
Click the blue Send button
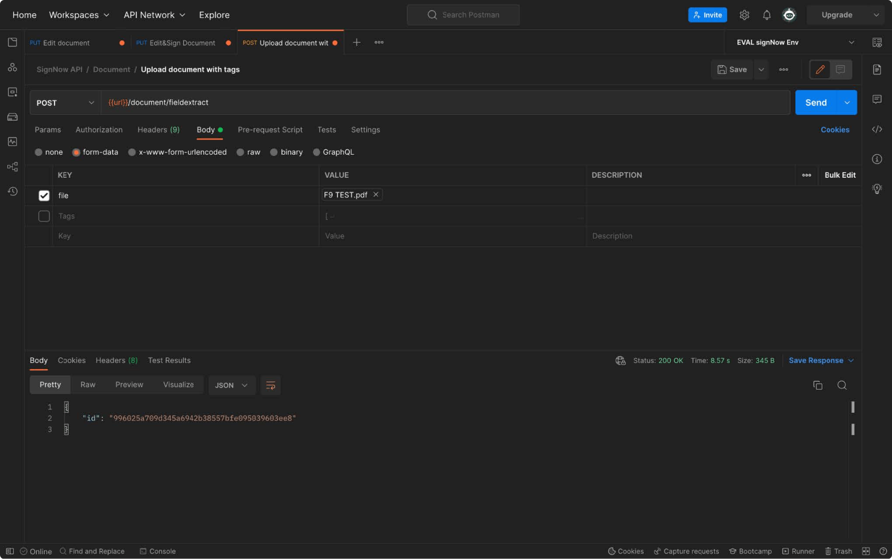[x=815, y=103]
